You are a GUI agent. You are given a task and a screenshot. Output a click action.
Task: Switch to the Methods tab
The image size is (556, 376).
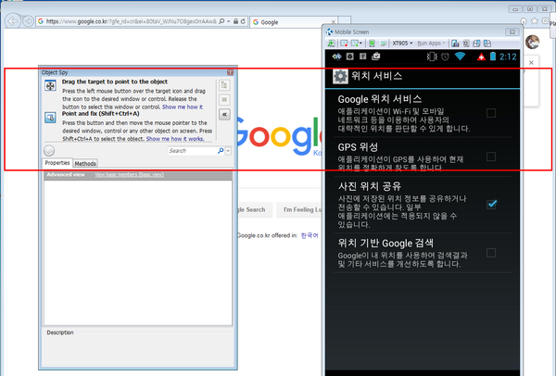(x=85, y=163)
